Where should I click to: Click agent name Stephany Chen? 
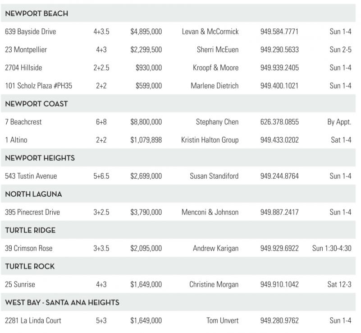(217, 122)
